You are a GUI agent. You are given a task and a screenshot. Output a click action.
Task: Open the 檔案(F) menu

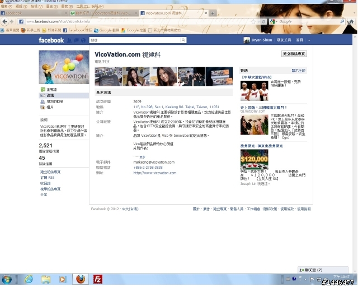pos(6,6)
